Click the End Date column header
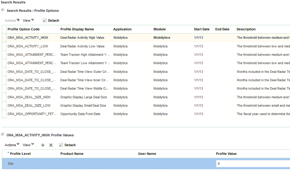The width and height of the screenshot is (290, 171). pos(222,29)
